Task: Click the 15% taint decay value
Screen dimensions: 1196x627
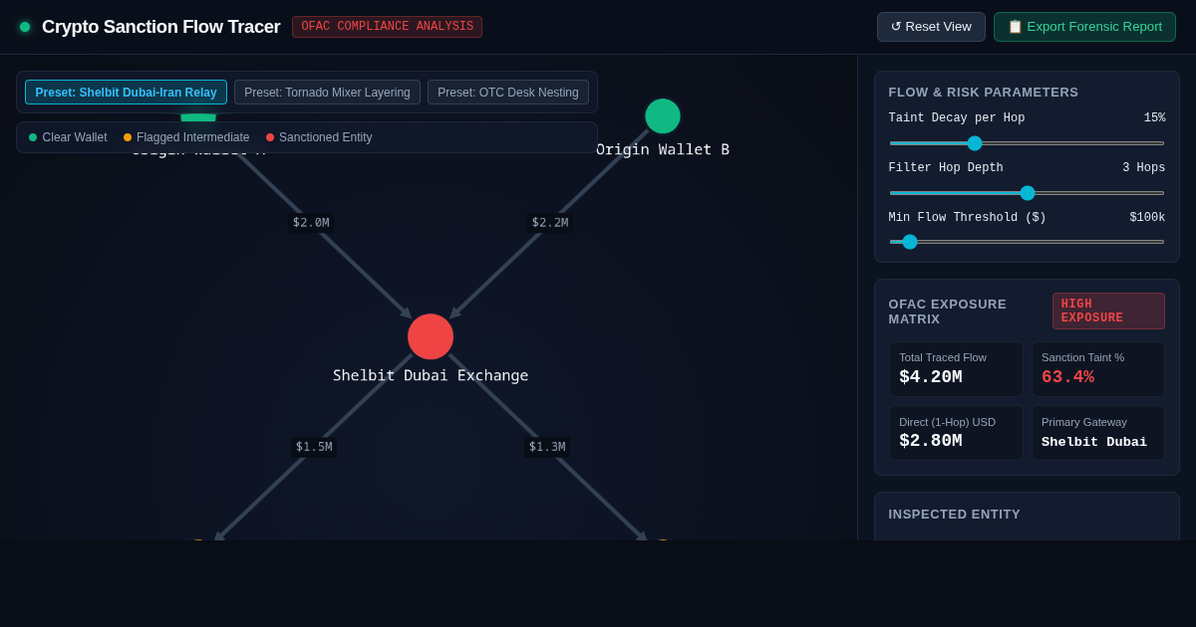Action: tap(1154, 118)
